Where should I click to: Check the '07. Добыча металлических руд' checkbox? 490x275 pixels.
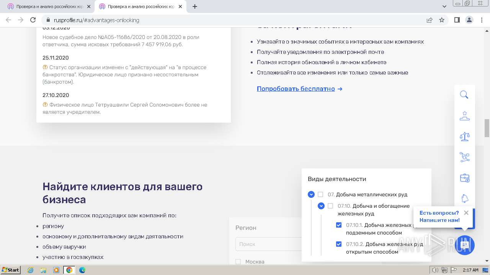click(320, 194)
